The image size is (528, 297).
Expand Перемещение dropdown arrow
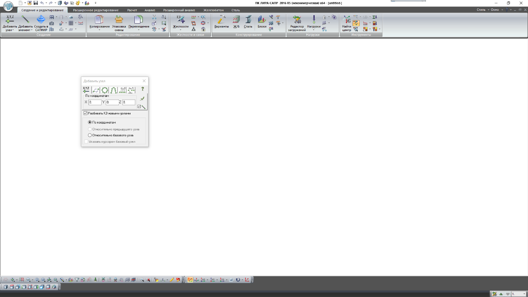pyautogui.click(x=139, y=30)
